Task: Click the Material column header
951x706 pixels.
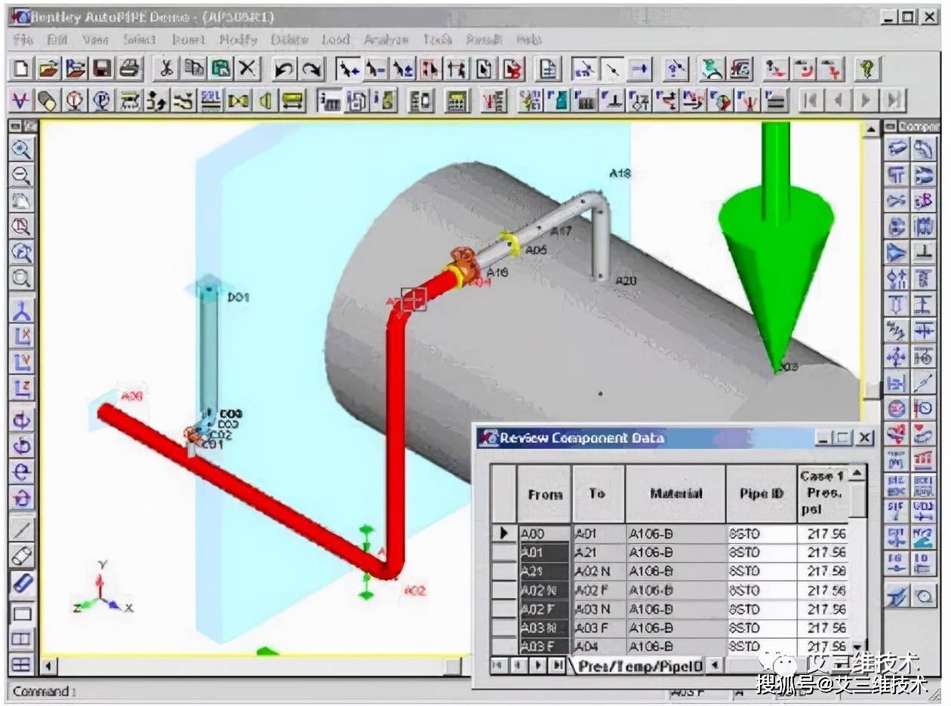Action: pos(676,493)
